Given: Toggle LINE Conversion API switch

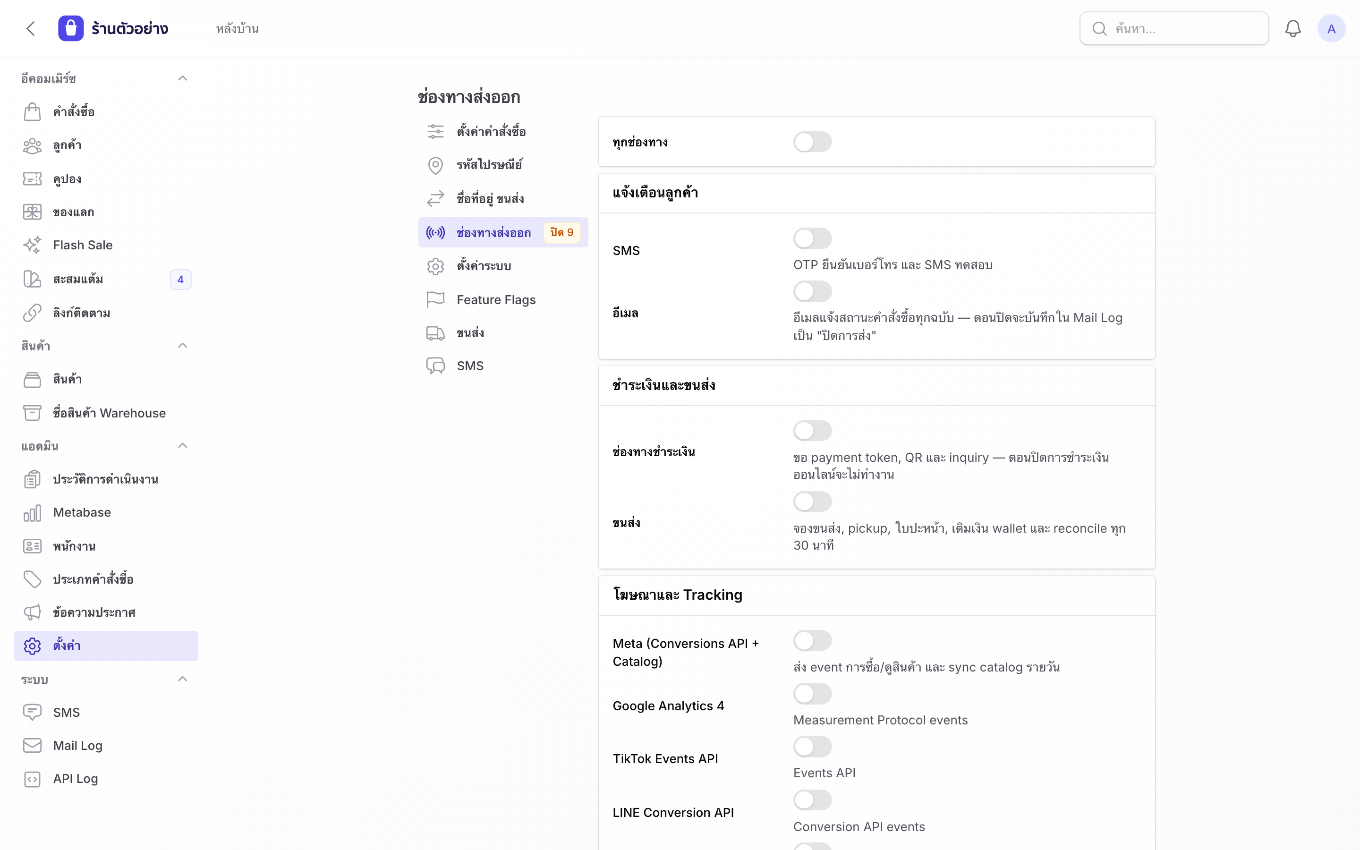Looking at the screenshot, I should pyautogui.click(x=813, y=800).
